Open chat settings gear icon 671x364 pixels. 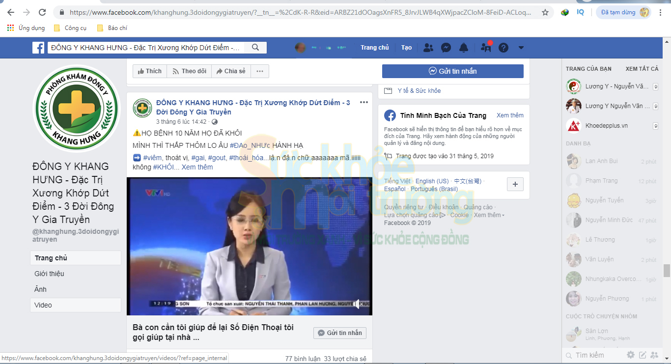coord(631,355)
